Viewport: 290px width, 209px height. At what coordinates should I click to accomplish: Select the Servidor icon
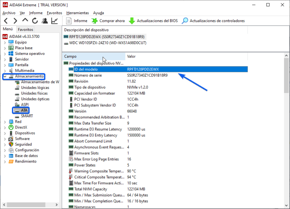tap(11, 59)
